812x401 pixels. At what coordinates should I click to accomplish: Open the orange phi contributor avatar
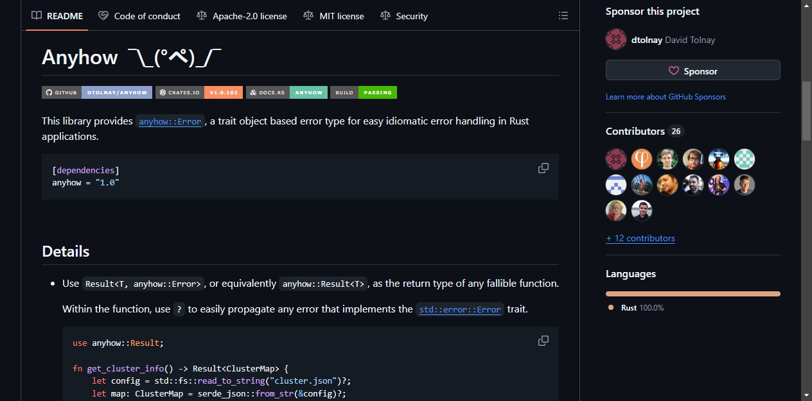(x=642, y=159)
